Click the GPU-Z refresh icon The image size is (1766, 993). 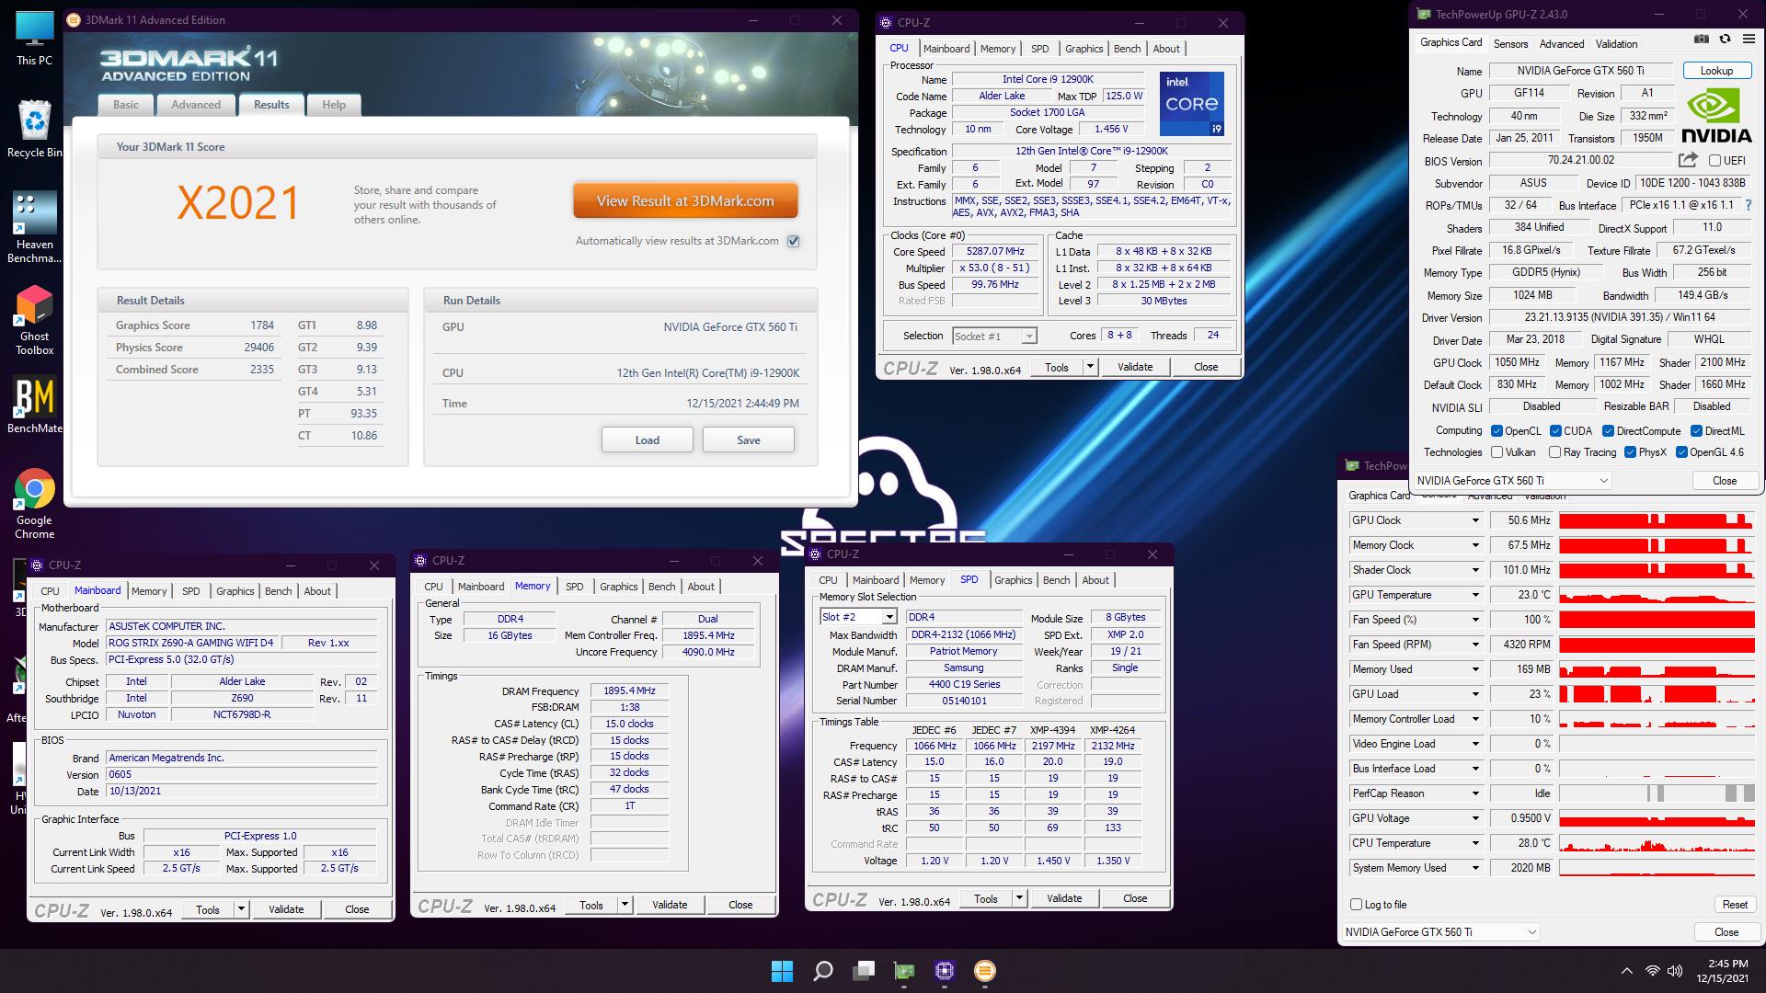pos(1725,40)
